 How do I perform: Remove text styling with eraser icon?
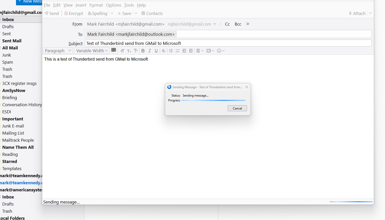point(164,51)
